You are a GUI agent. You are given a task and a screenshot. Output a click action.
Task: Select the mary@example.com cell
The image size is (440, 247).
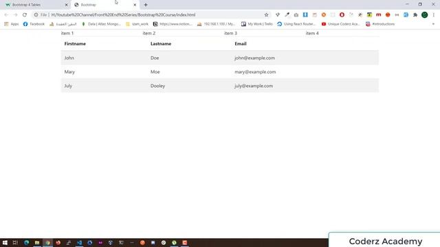[255, 72]
